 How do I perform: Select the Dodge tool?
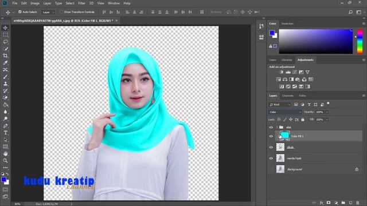coord(5,118)
